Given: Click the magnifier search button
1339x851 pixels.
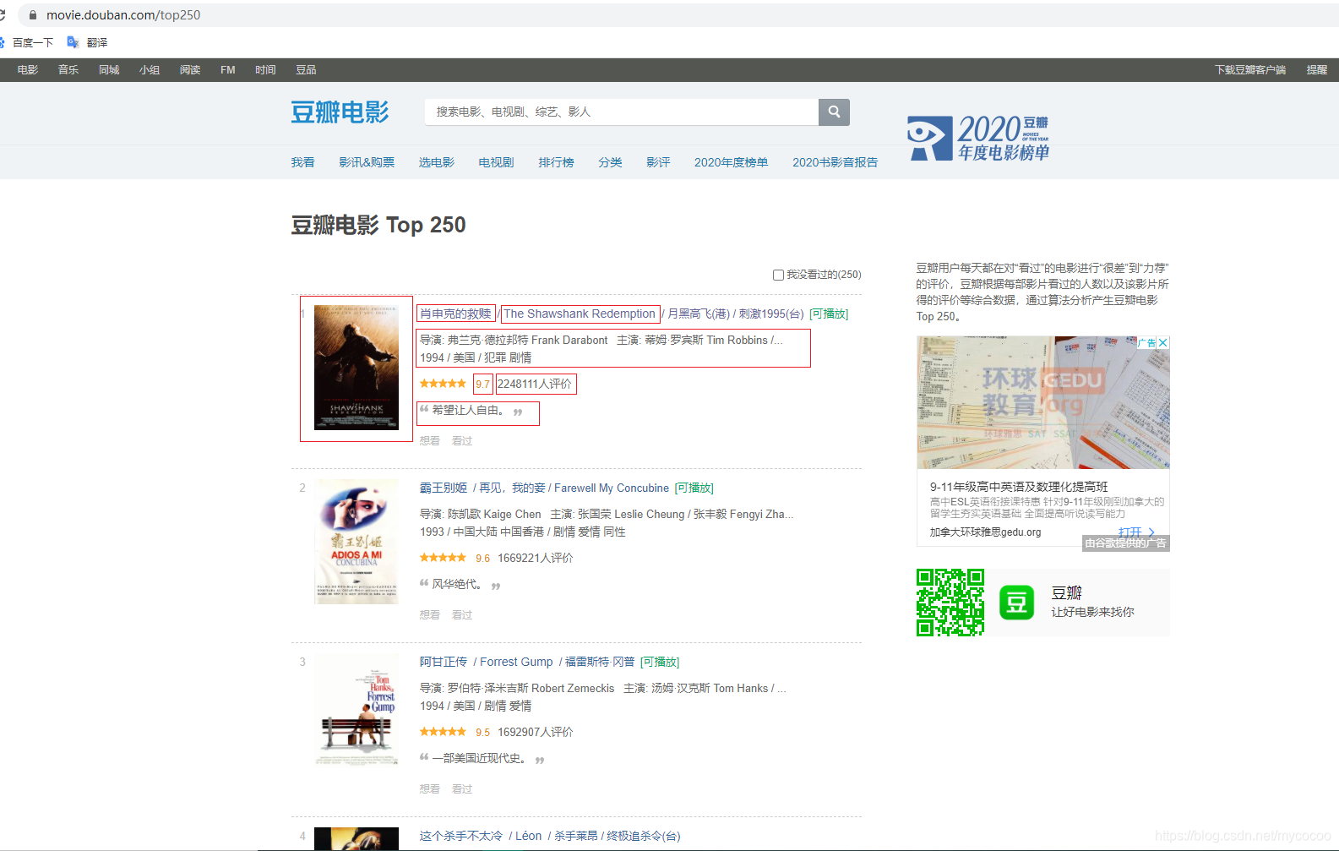Looking at the screenshot, I should (x=834, y=112).
